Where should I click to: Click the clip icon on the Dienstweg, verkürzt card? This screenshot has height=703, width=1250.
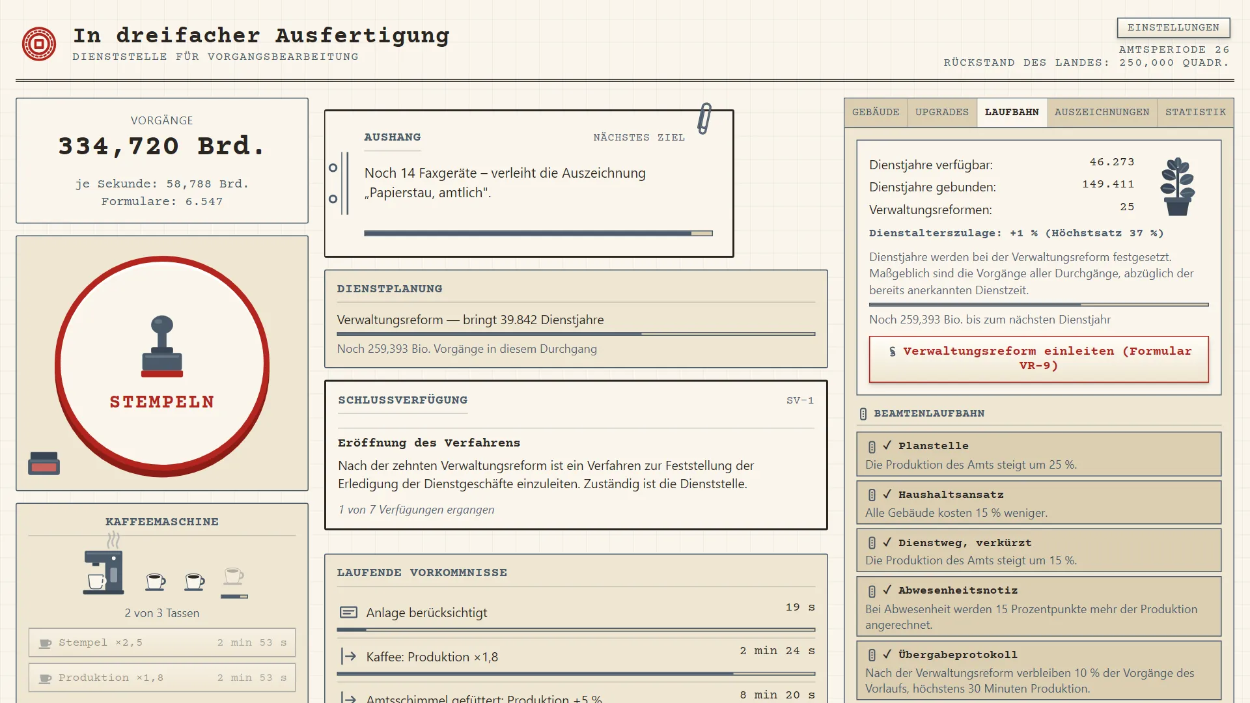(x=872, y=543)
